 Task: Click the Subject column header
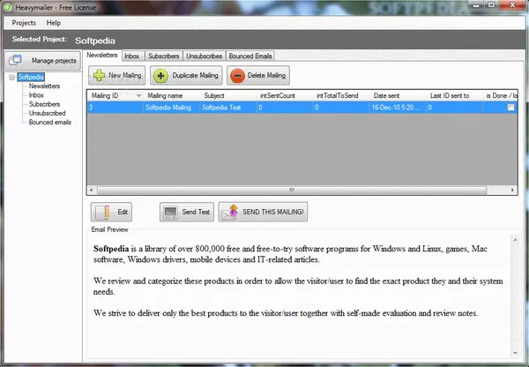click(228, 96)
